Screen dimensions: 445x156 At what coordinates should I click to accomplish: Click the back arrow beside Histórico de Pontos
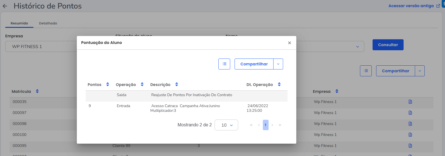tap(5, 6)
